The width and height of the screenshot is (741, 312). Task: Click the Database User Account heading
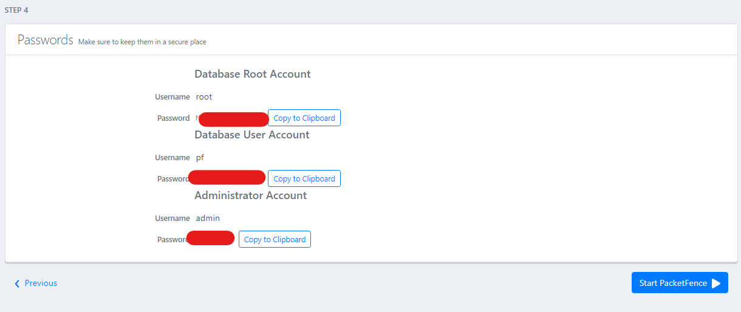click(251, 135)
